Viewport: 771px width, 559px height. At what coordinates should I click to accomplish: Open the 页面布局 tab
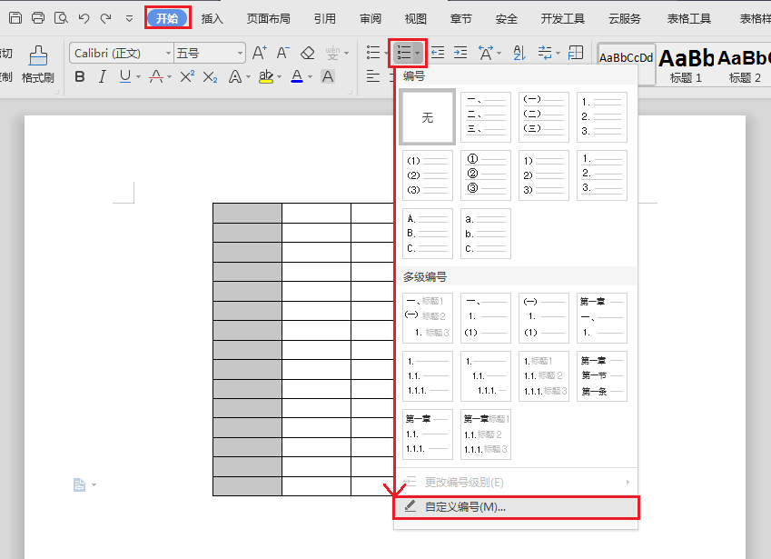tap(269, 19)
